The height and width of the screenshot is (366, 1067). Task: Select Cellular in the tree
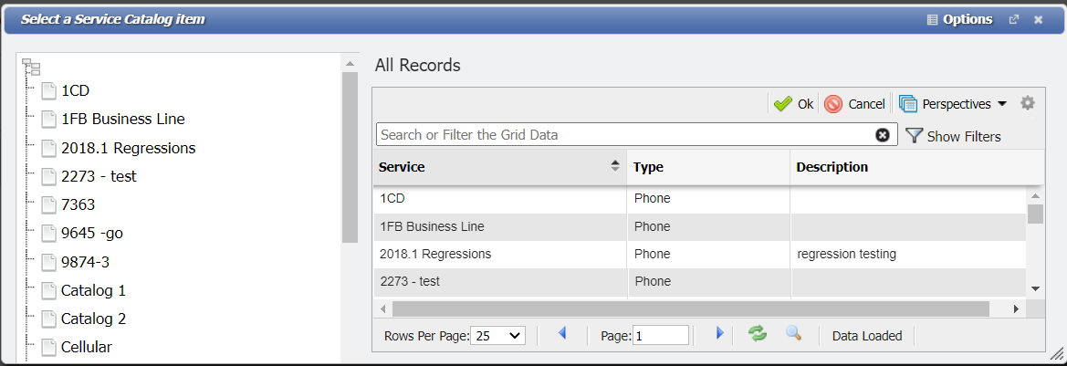(x=86, y=347)
